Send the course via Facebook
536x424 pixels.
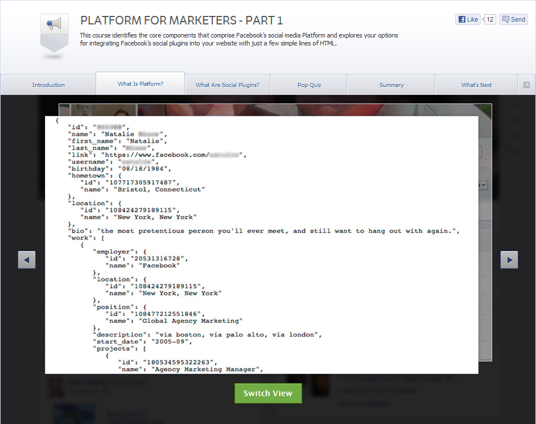513,19
